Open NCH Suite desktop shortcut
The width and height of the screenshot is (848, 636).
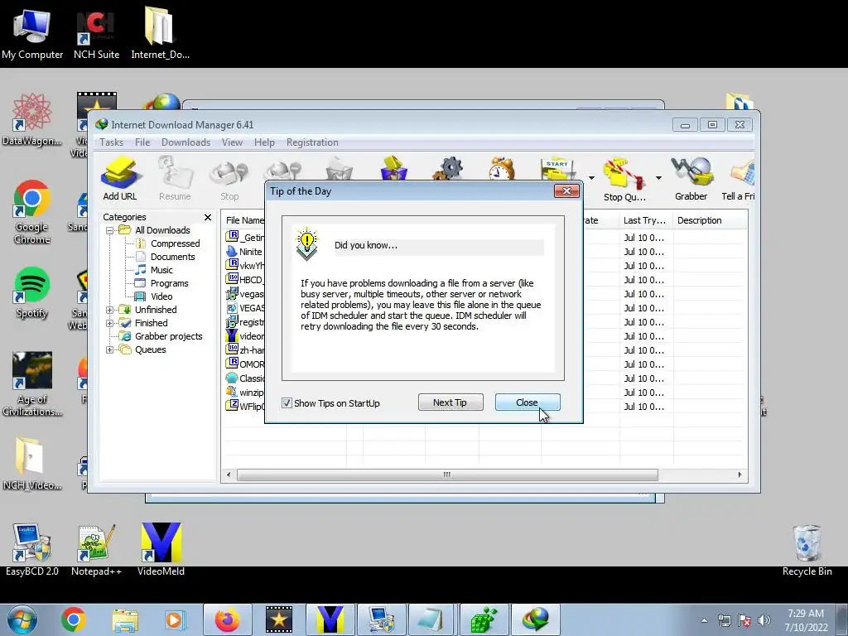pos(96,33)
